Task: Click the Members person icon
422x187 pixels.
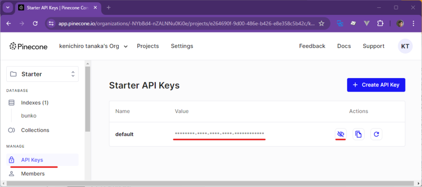Action: [x=11, y=173]
